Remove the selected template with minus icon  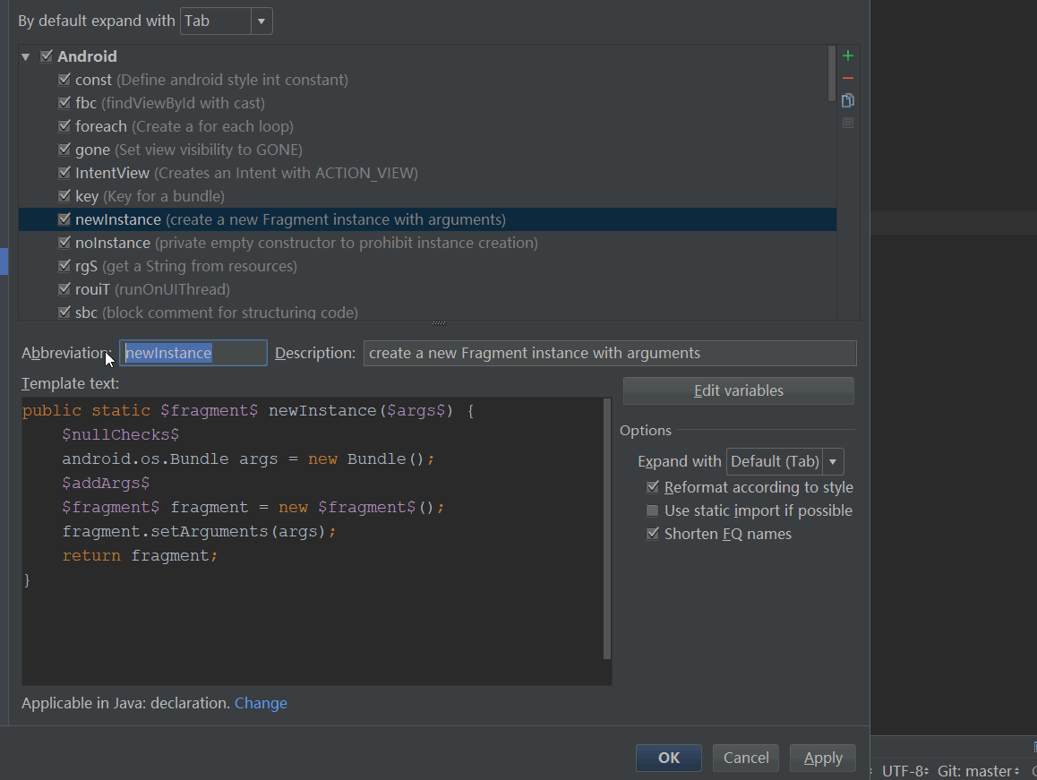pos(848,79)
